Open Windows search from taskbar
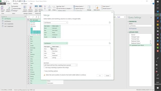 (x=158, y=5)
